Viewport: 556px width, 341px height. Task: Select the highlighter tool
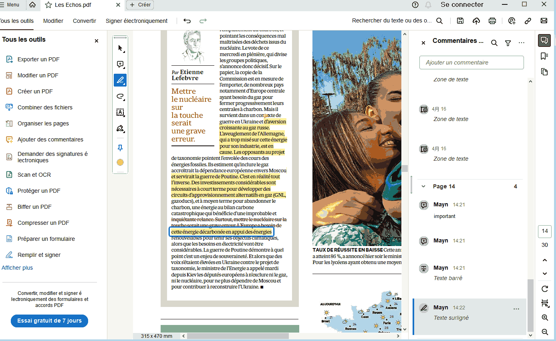point(120,80)
